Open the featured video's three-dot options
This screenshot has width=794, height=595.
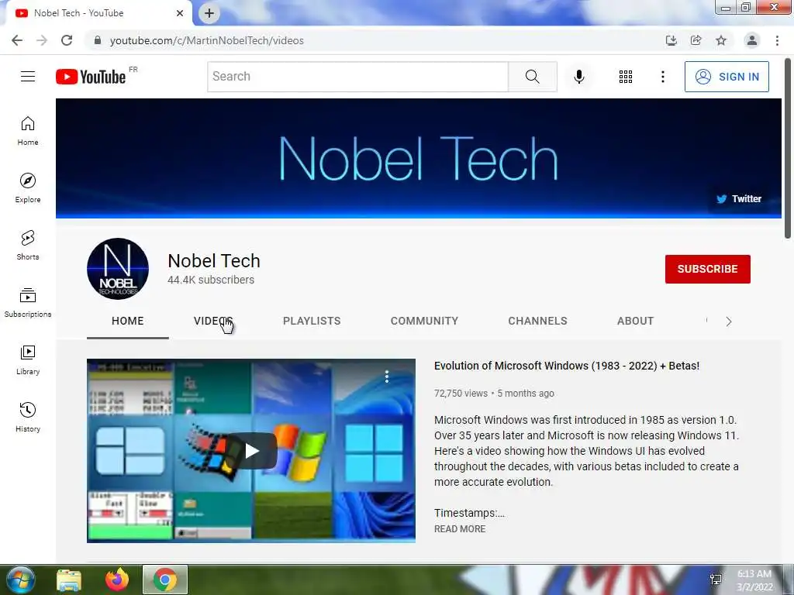tap(387, 376)
